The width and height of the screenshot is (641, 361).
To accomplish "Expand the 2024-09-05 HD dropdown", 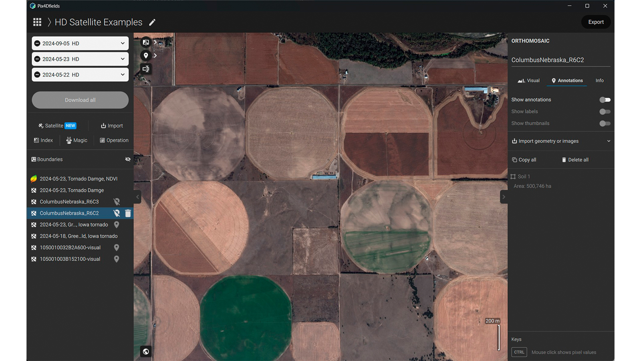I will tap(123, 43).
